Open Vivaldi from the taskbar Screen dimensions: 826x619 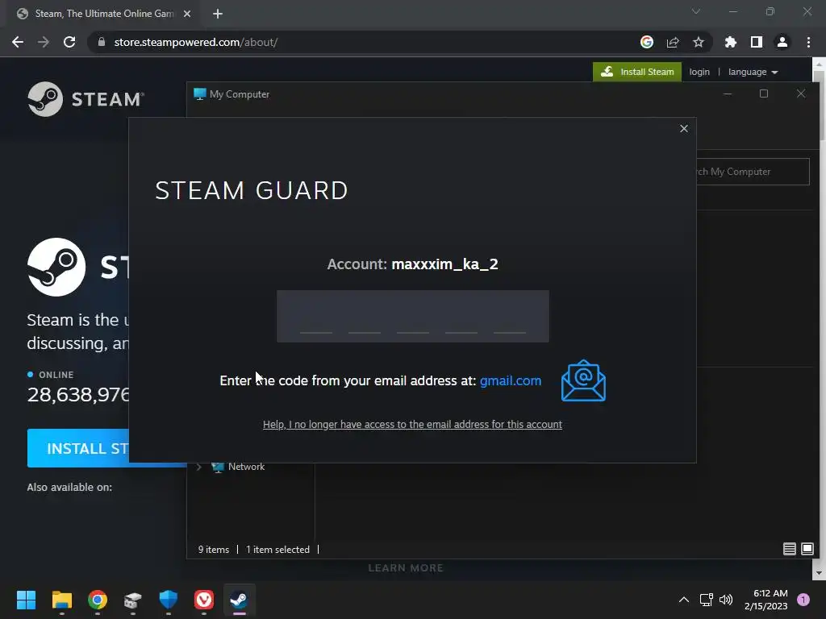tap(204, 600)
